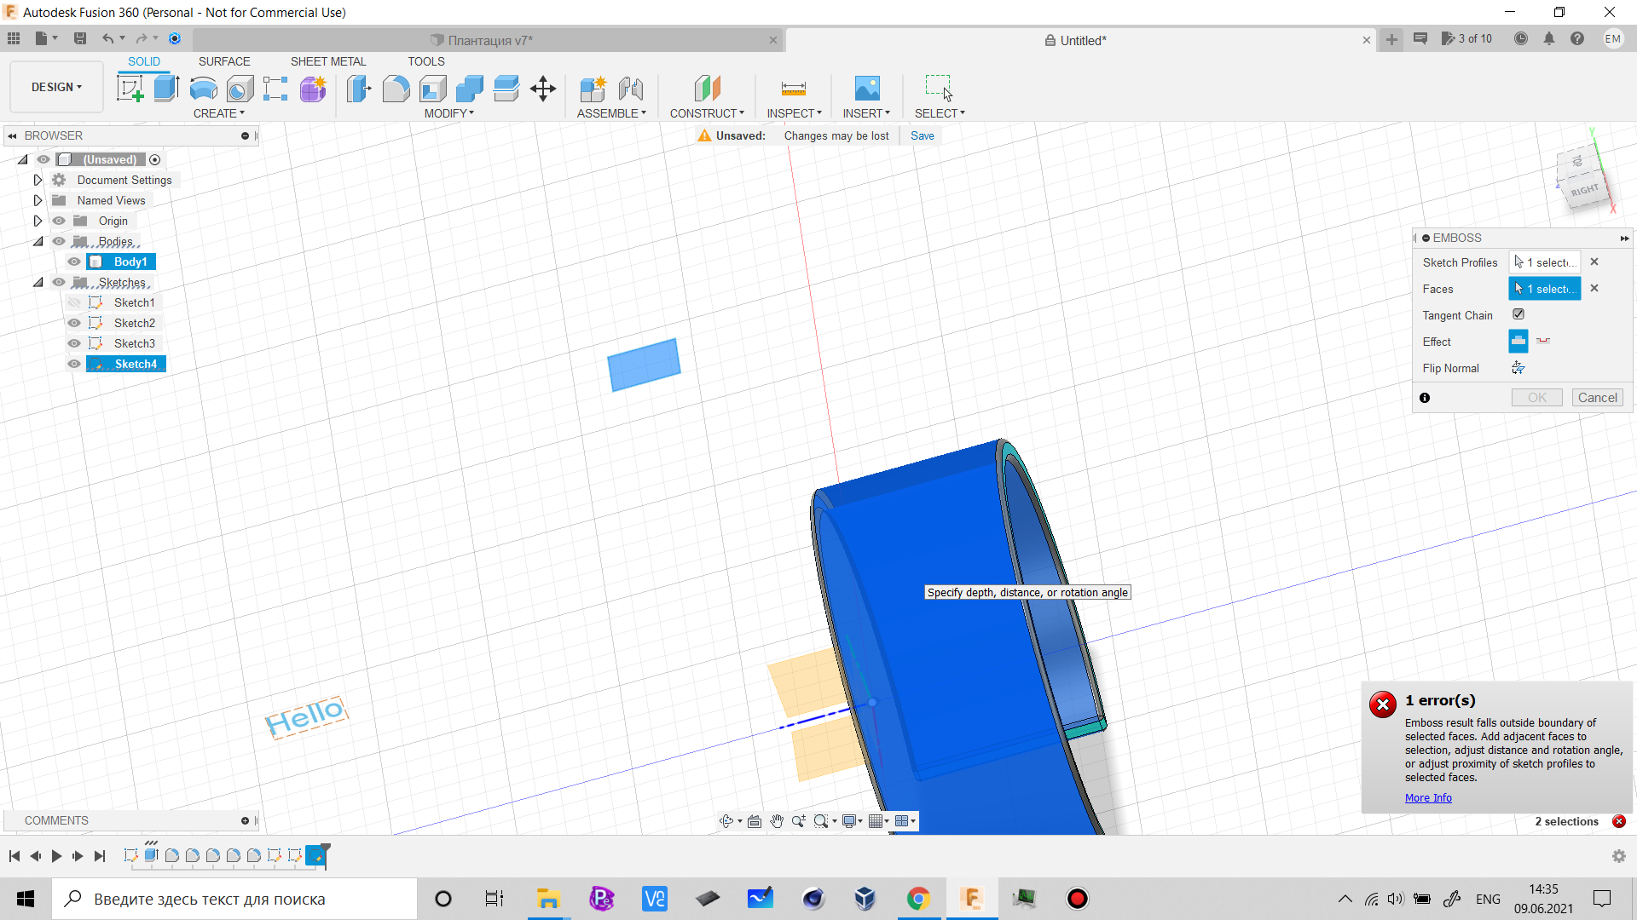Click the Save link in unsaved warning
1637x920 pixels.
pyautogui.click(x=922, y=135)
